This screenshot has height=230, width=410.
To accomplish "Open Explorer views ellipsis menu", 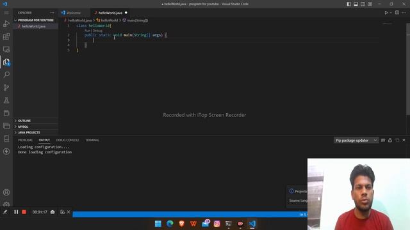I will click(x=52, y=13).
